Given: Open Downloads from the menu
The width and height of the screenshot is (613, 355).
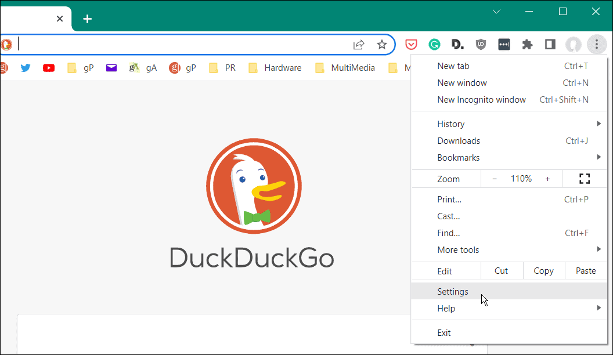Looking at the screenshot, I should (x=509, y=141).
